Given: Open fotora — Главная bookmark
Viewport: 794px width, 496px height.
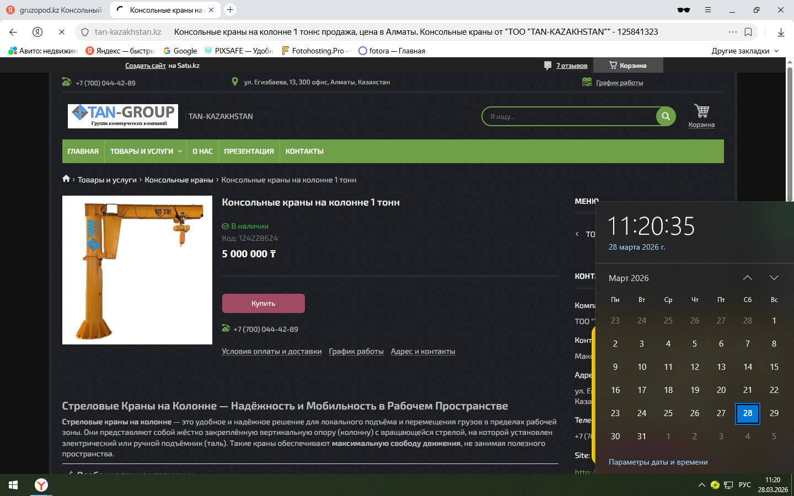Looking at the screenshot, I should point(391,51).
